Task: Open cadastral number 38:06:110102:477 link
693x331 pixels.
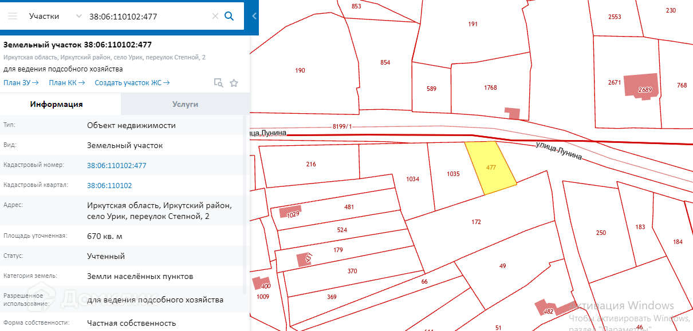Action: (117, 166)
